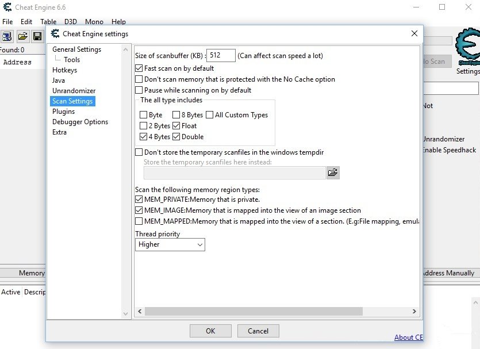Click settings tree scroll down arrow
The width and height of the screenshot is (480, 349).
click(x=125, y=313)
